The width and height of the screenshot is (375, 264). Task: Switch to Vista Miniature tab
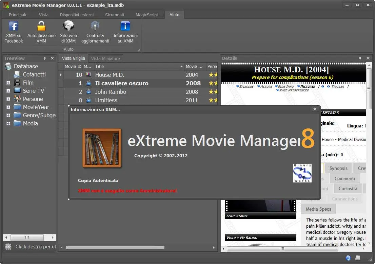tap(105, 58)
